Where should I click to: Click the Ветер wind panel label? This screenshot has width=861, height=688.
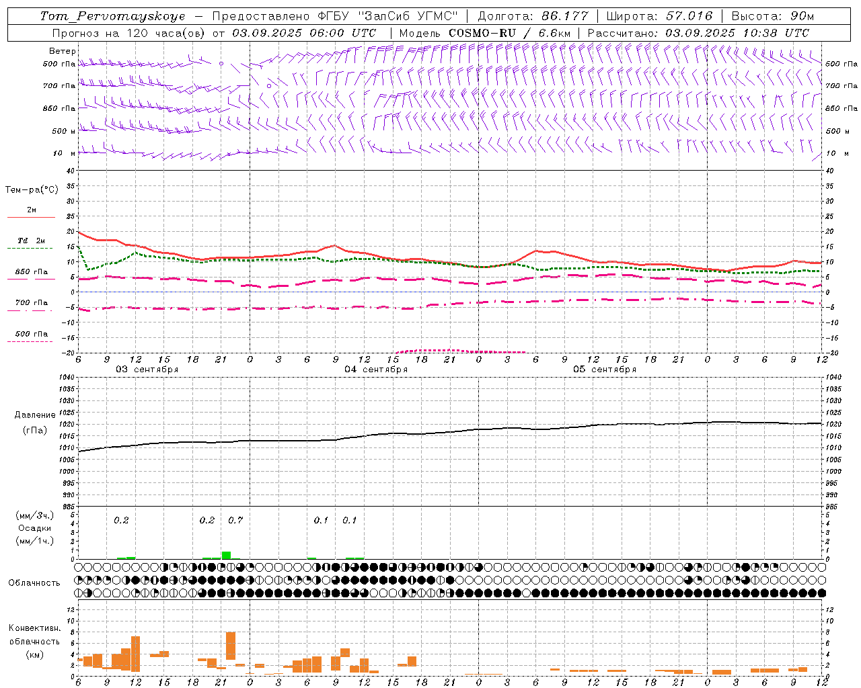[63, 51]
